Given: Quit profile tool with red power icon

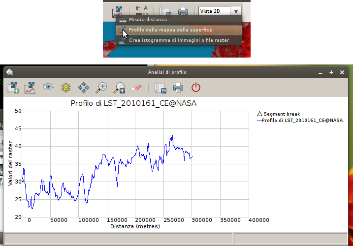Looking at the screenshot, I should tap(196, 87).
